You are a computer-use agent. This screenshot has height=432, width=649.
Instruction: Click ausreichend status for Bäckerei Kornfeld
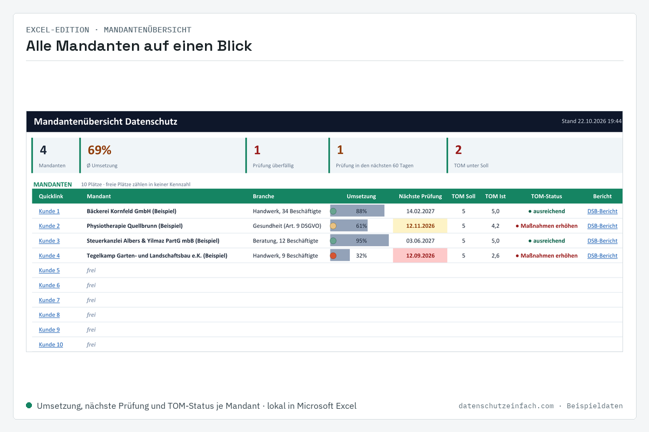tap(546, 211)
